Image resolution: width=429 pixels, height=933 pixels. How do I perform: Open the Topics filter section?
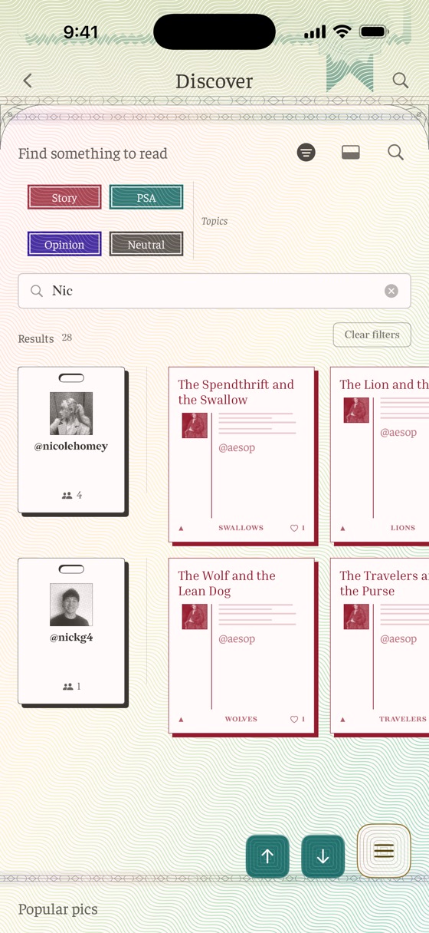(215, 221)
